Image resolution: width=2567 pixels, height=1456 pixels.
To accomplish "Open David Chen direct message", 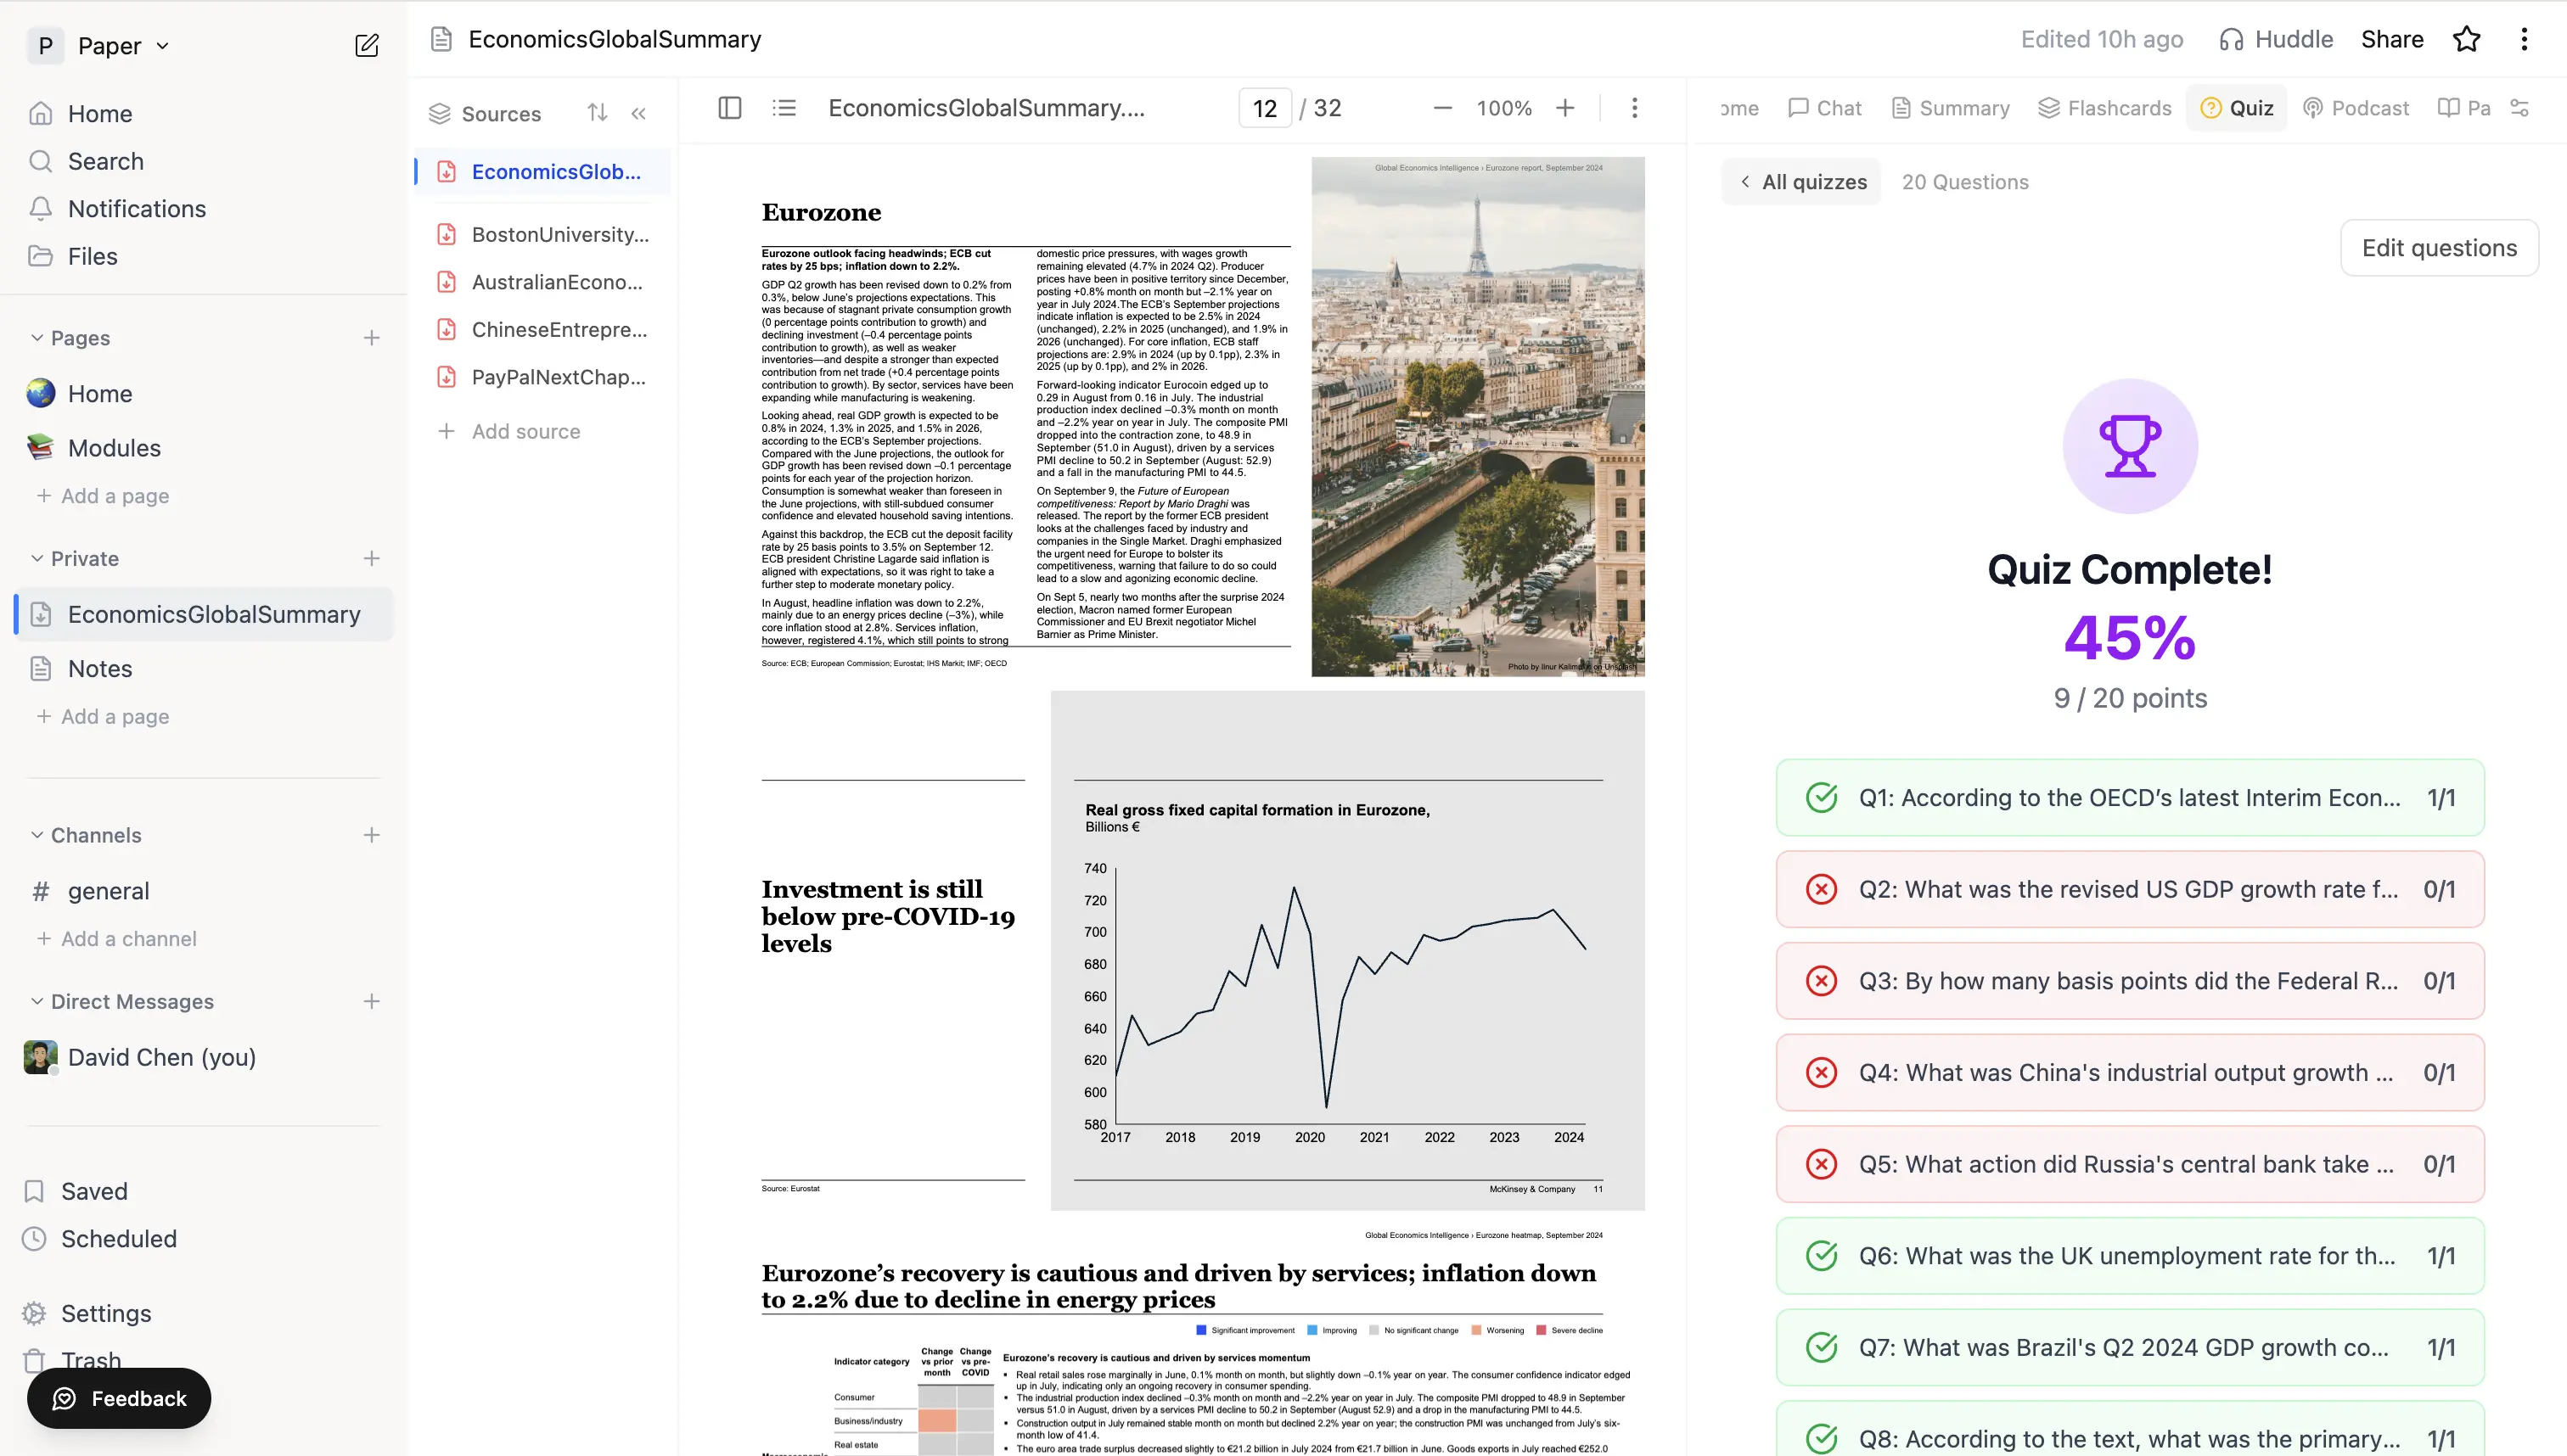I will tap(162, 1057).
